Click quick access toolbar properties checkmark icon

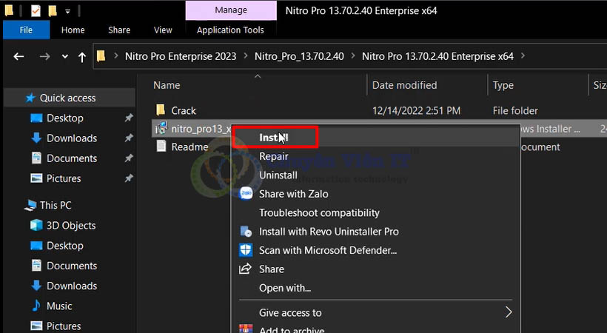pos(36,11)
